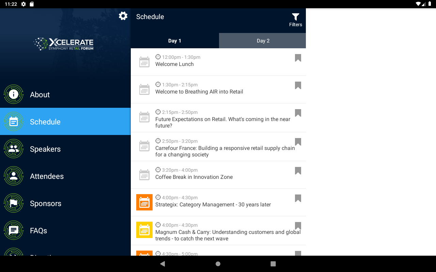Viewport: 436px width, 272px height.
Task: Open the About menu item
Action: click(65, 95)
